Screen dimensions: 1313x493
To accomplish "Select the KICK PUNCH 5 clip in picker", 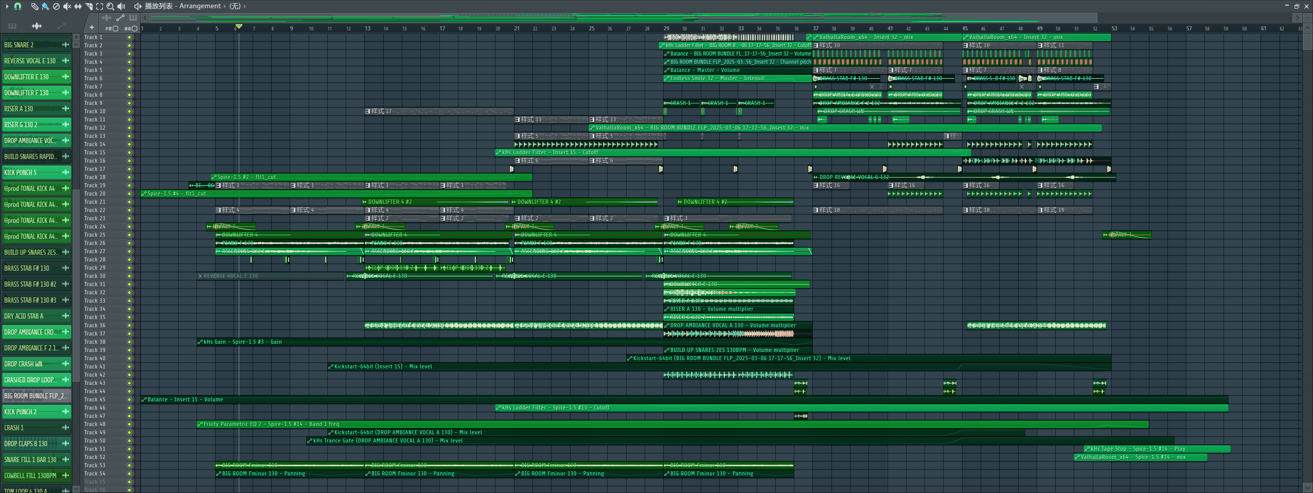I will click(x=32, y=172).
